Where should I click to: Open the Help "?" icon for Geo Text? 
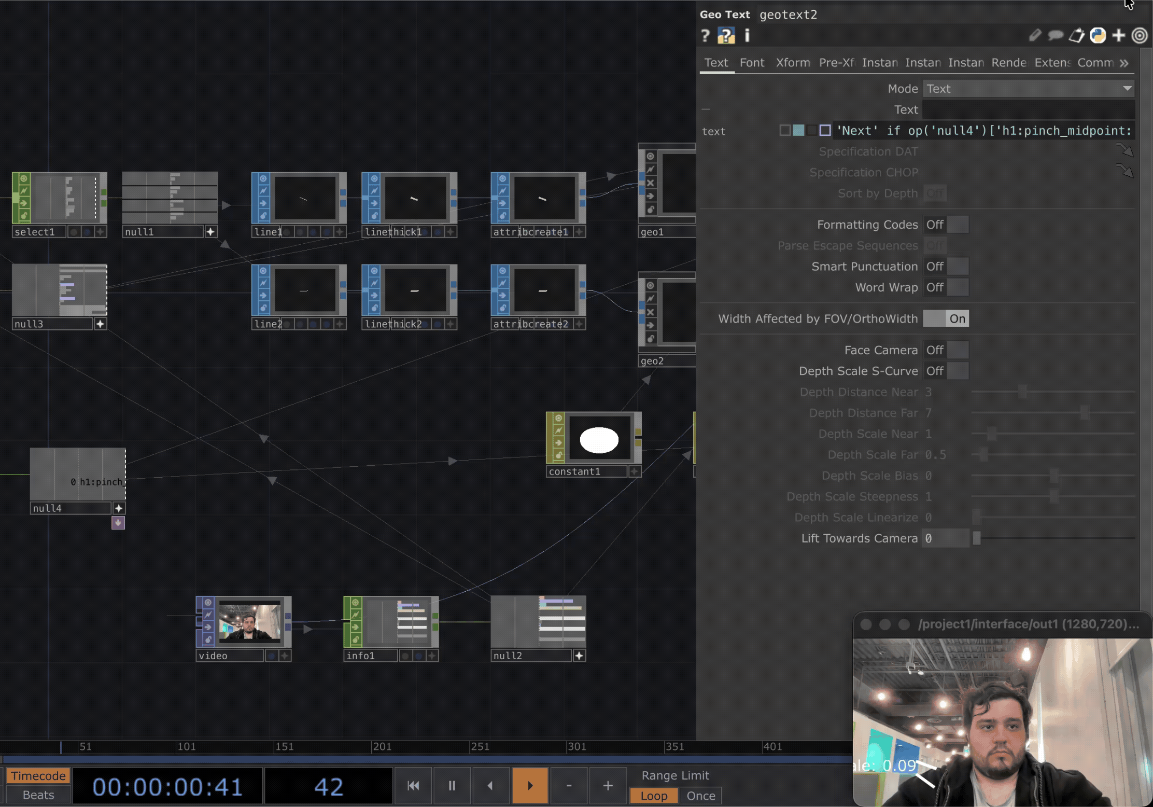(x=706, y=36)
